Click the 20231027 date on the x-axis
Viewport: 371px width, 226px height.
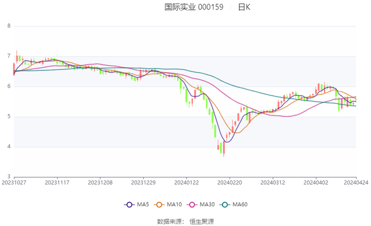coord(14,182)
